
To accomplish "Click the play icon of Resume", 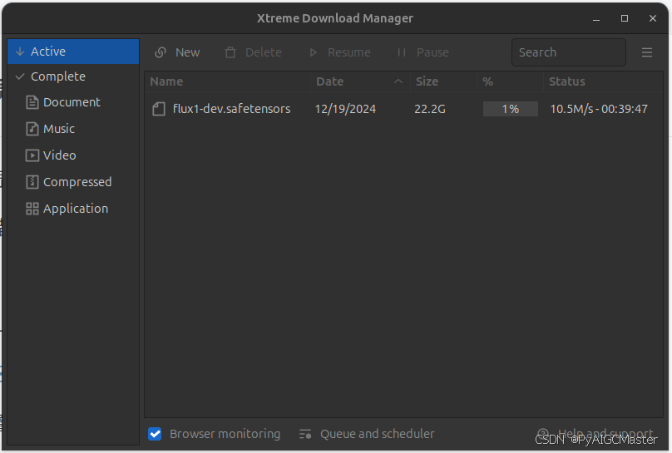I will point(314,52).
